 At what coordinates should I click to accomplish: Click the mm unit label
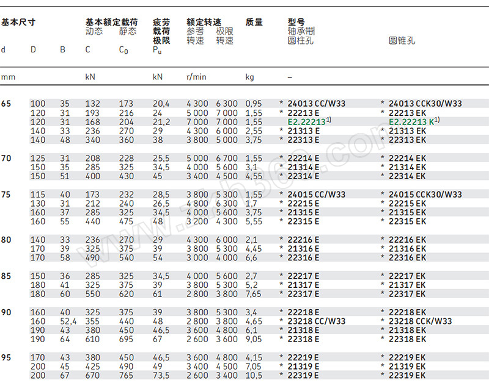click(8, 77)
